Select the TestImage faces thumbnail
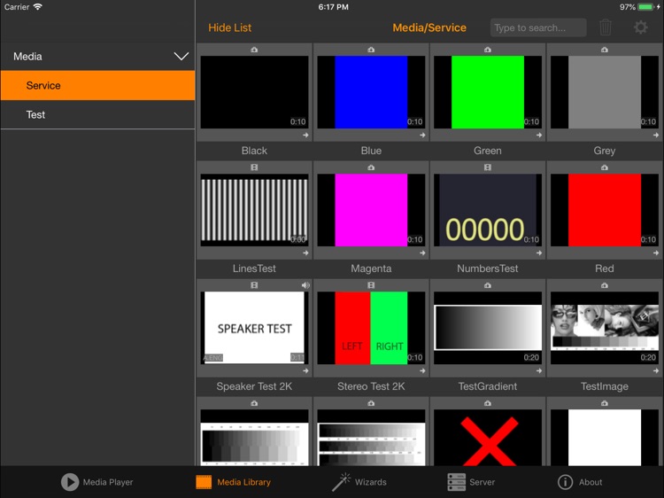Viewport: 664px width, 498px height. (605, 328)
